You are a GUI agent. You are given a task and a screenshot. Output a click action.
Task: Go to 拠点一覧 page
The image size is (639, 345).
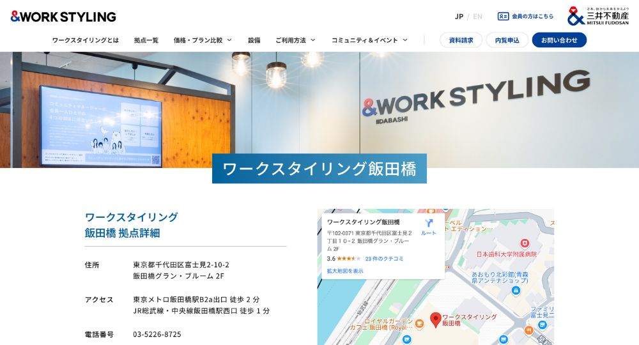146,40
